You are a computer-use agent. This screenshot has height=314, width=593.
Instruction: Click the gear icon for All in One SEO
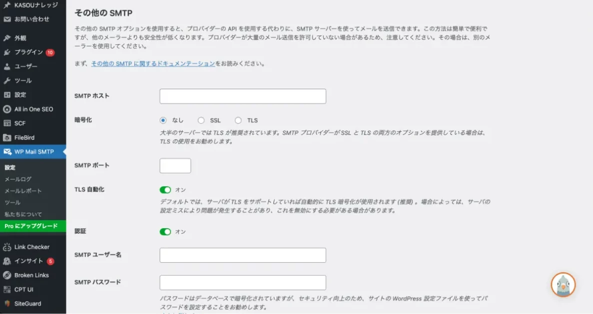7,109
